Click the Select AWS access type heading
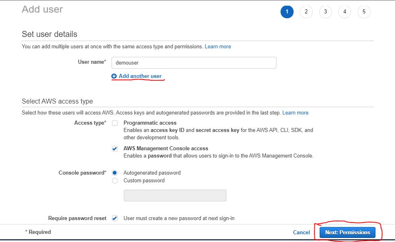Viewport: 395px width, 242px height. pos(57,101)
